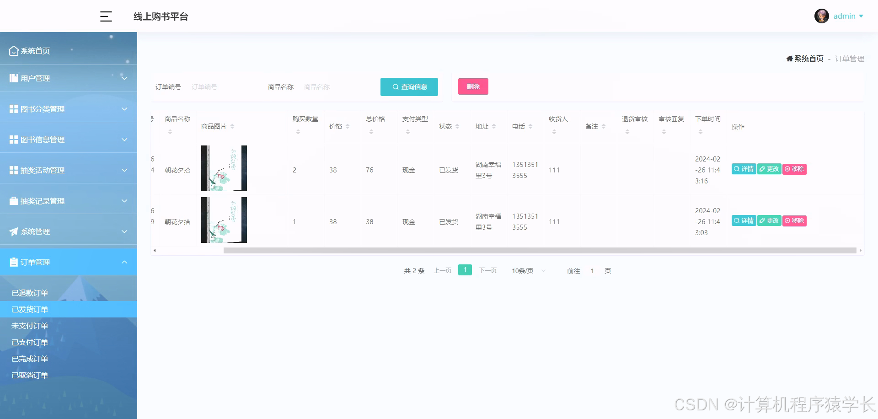The height and width of the screenshot is (419, 878).
Task: Sort by 商品图片 column arrows
Action: 232,126
